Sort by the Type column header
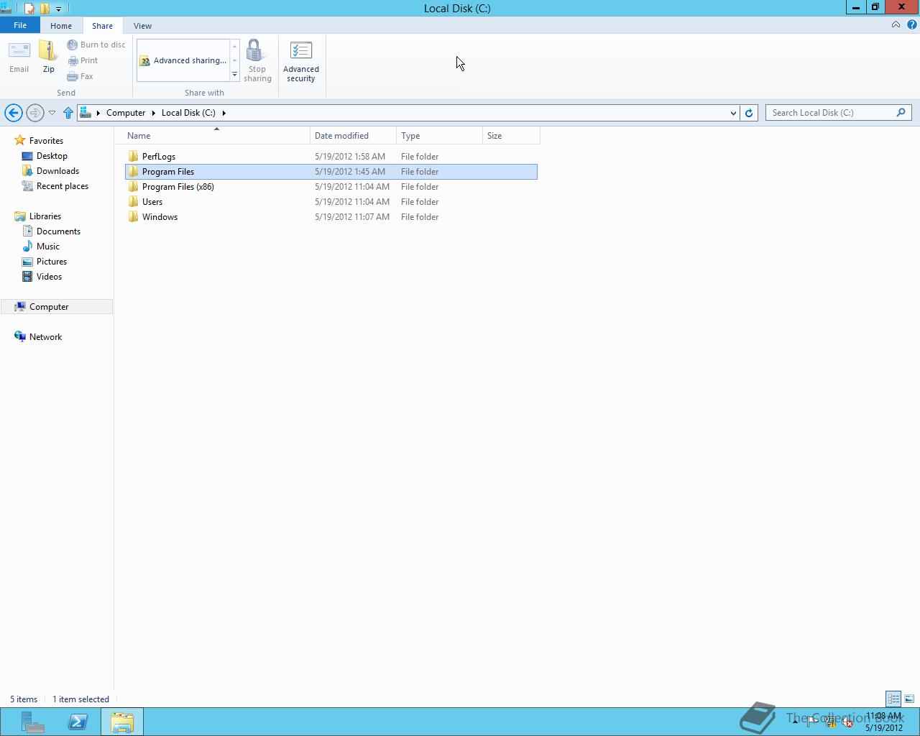The width and height of the screenshot is (920, 736). [x=439, y=136]
